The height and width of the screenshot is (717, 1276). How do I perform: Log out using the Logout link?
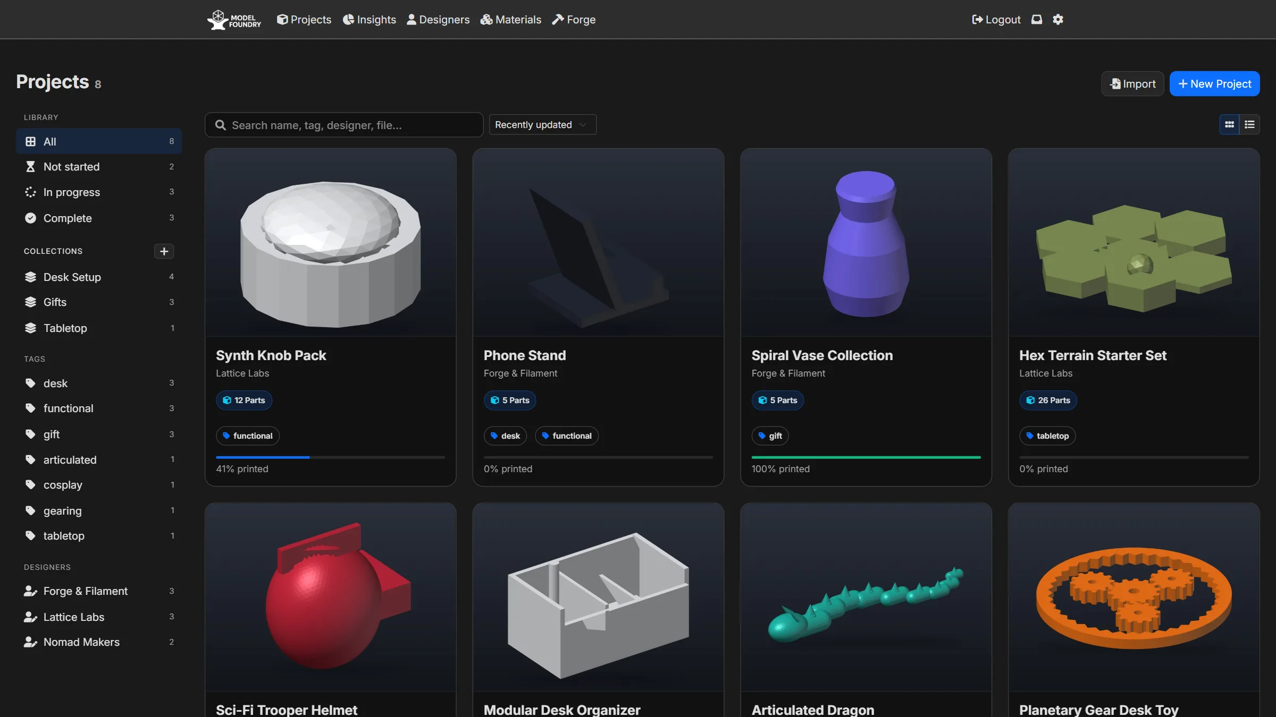[x=996, y=20]
